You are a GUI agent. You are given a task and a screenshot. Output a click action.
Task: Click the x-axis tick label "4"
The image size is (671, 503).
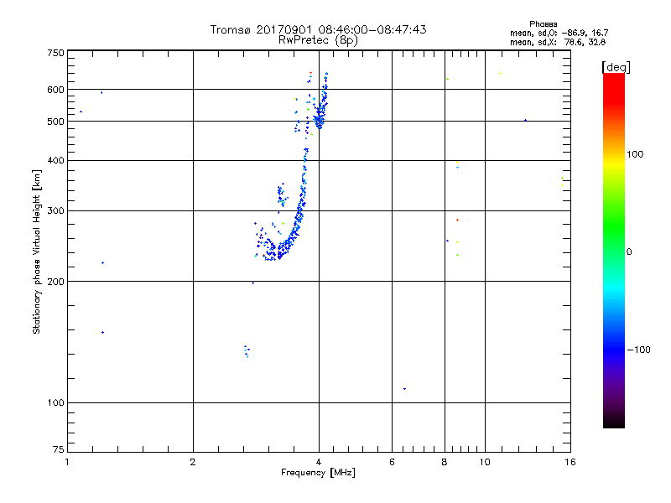[319, 462]
